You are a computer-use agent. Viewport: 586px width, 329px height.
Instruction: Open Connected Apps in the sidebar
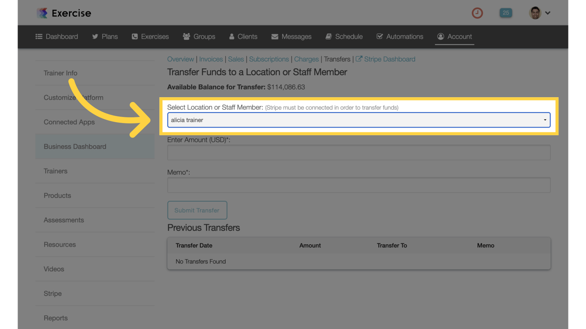pos(69,122)
